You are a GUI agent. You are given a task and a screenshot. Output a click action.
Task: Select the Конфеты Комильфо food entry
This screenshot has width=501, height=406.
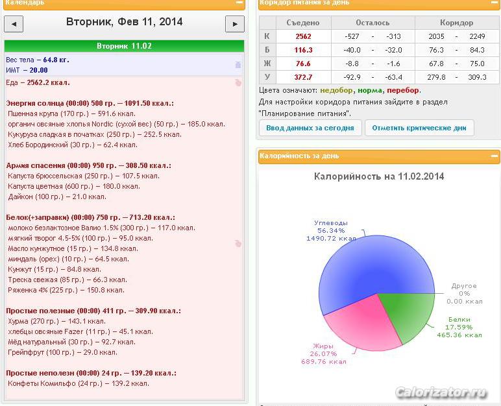tap(79, 384)
